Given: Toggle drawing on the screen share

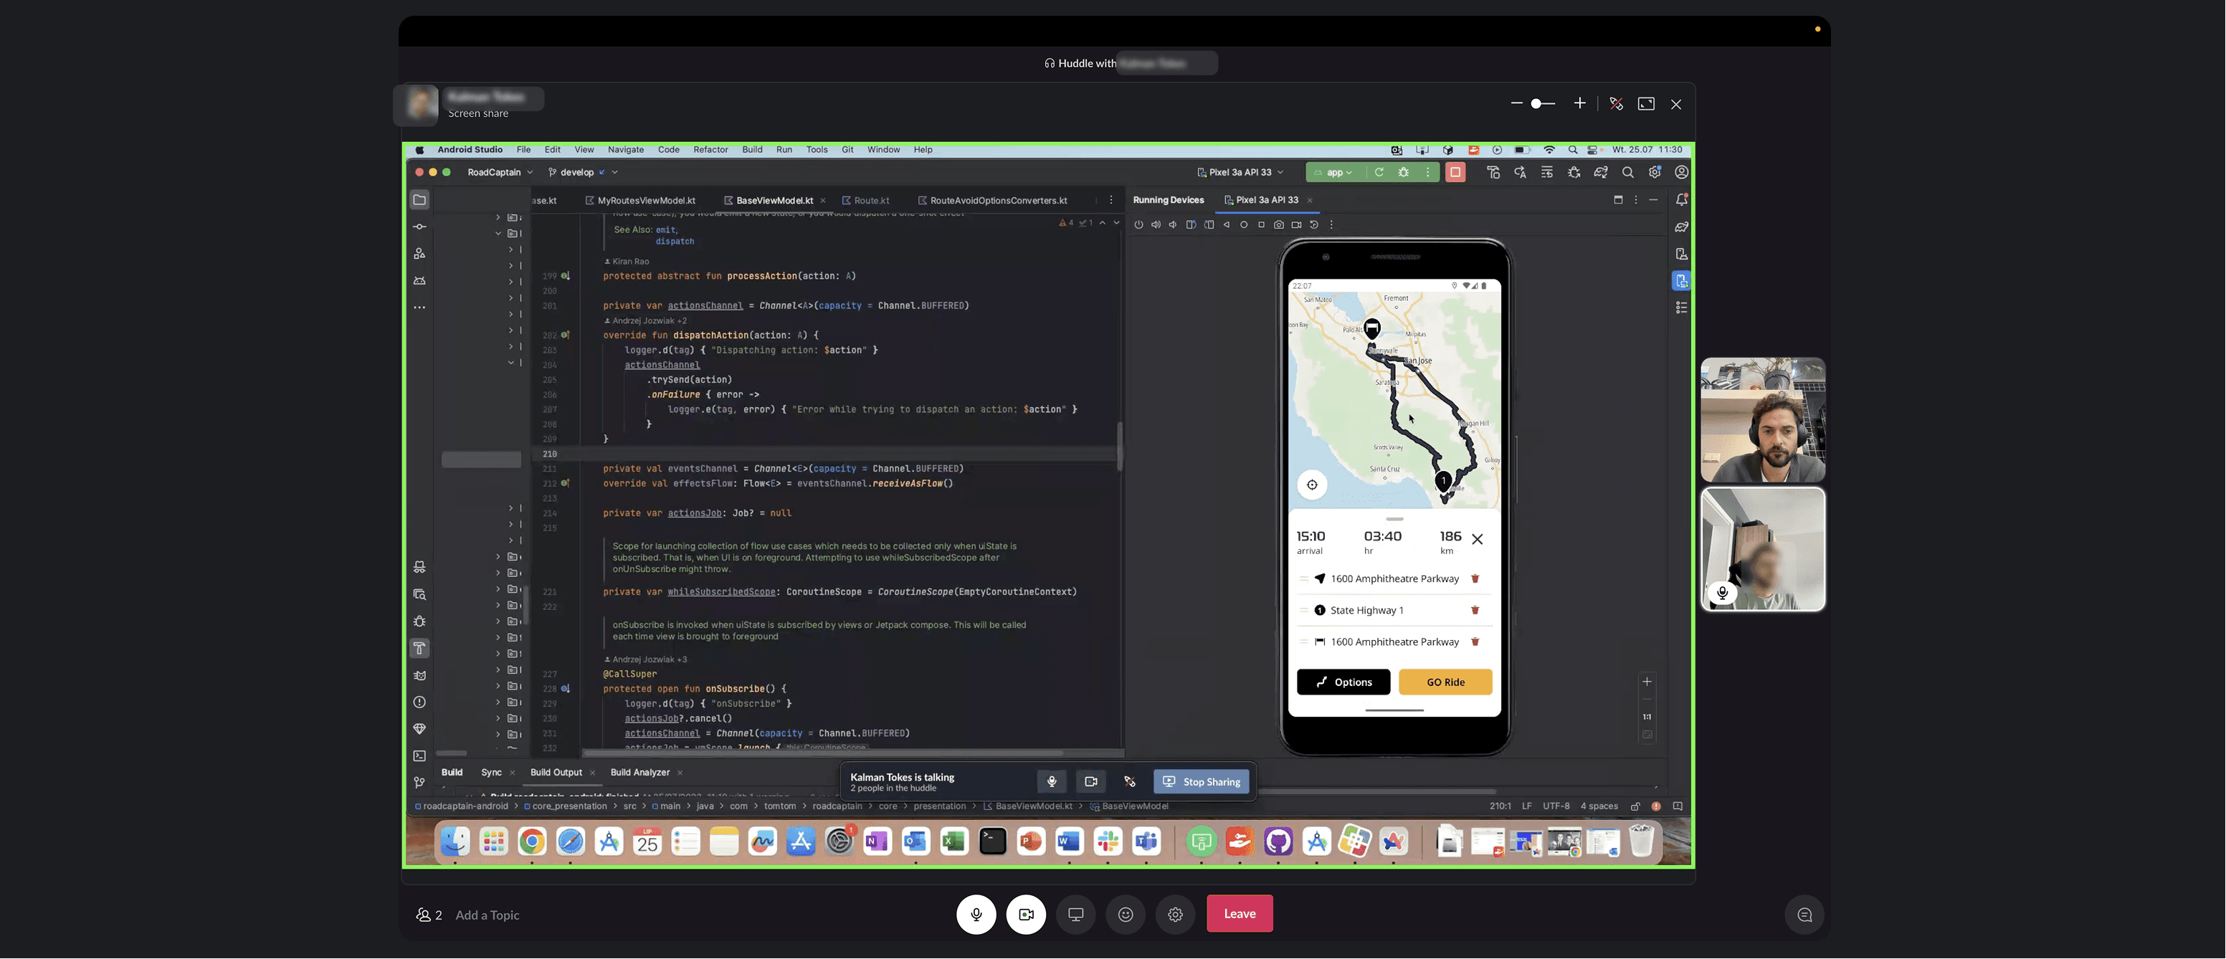Looking at the screenshot, I should coord(1616,104).
